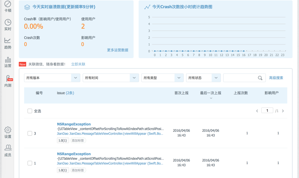Click issue 3 首次上报 date 2016/04/06 16:43
This screenshot has width=299, height=178.
(x=181, y=133)
